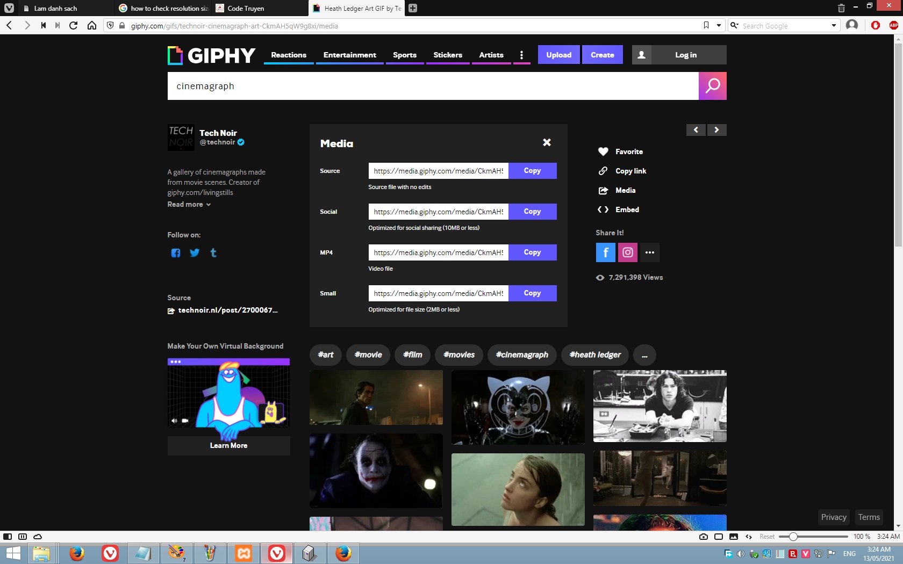This screenshot has height=564, width=903.
Task: Click browser home button
Action: (x=92, y=25)
